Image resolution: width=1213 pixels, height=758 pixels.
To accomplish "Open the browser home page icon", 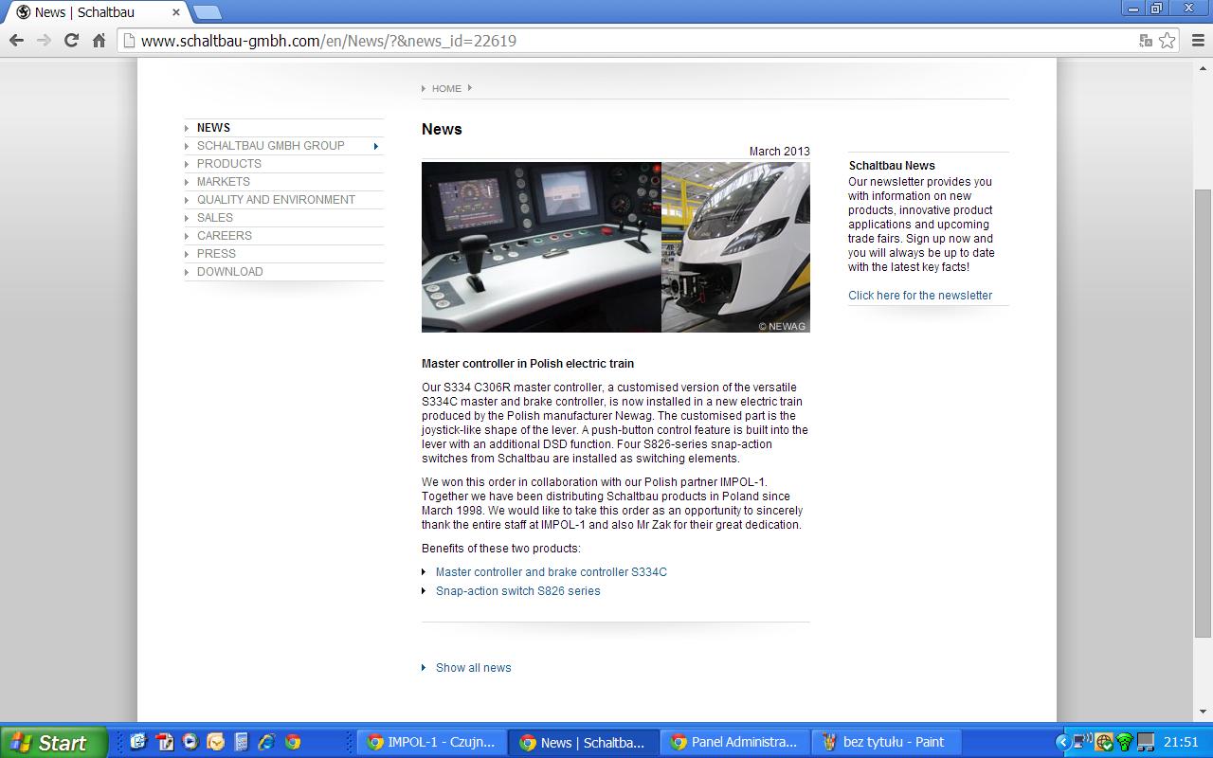I will [99, 41].
